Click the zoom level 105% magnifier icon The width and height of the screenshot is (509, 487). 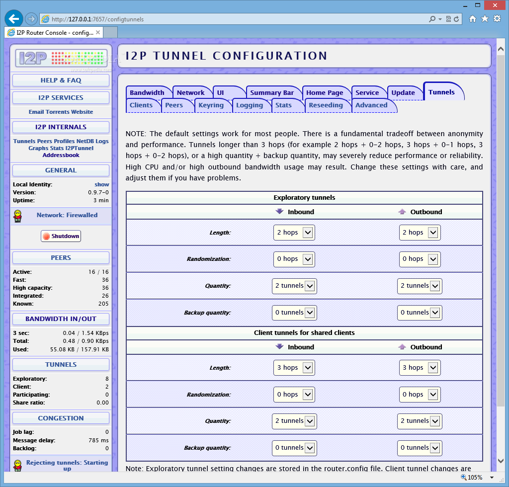tap(464, 477)
